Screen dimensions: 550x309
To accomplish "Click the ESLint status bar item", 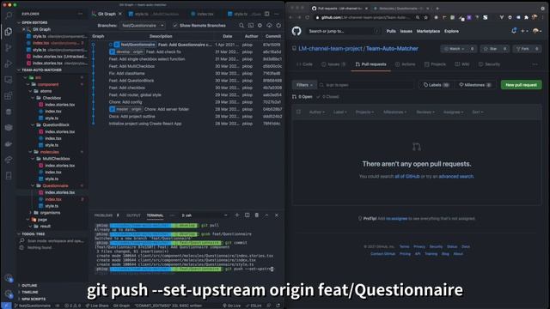I will (x=254, y=306).
